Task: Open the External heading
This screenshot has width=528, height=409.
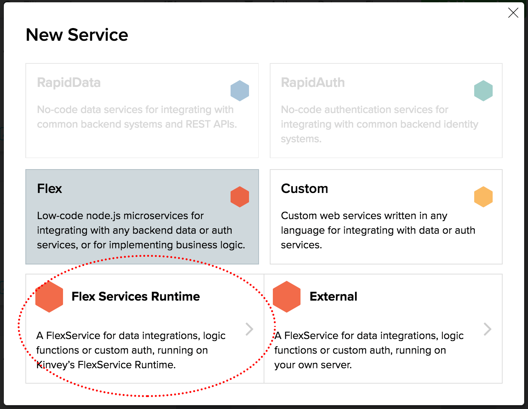Action: [333, 296]
